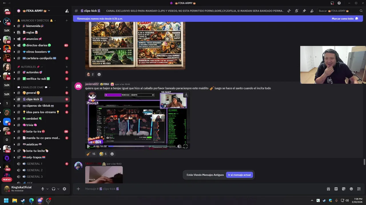
Task: Show hidden system tray icons chevron
Action: pos(312,200)
